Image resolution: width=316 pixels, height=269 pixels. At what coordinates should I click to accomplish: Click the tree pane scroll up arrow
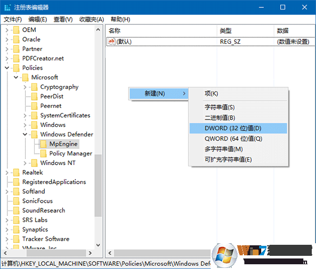coord(98,30)
